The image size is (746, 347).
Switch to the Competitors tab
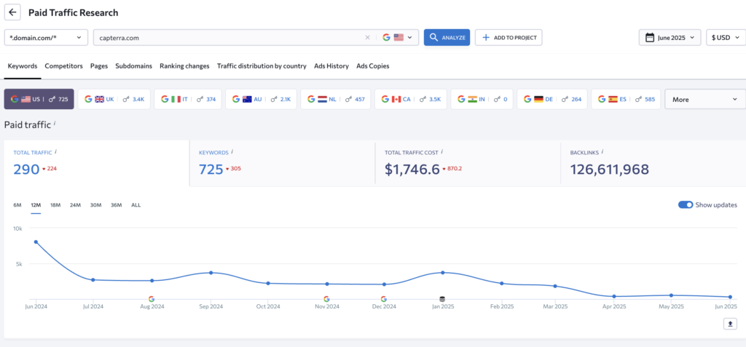(64, 66)
